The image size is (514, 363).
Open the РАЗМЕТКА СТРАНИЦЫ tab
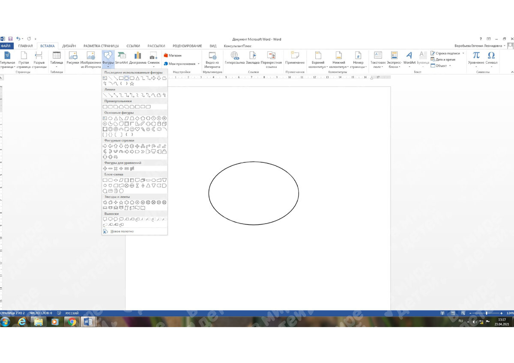(101, 46)
